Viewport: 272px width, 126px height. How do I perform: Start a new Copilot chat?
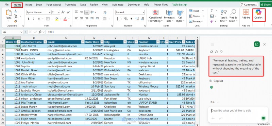(257, 44)
